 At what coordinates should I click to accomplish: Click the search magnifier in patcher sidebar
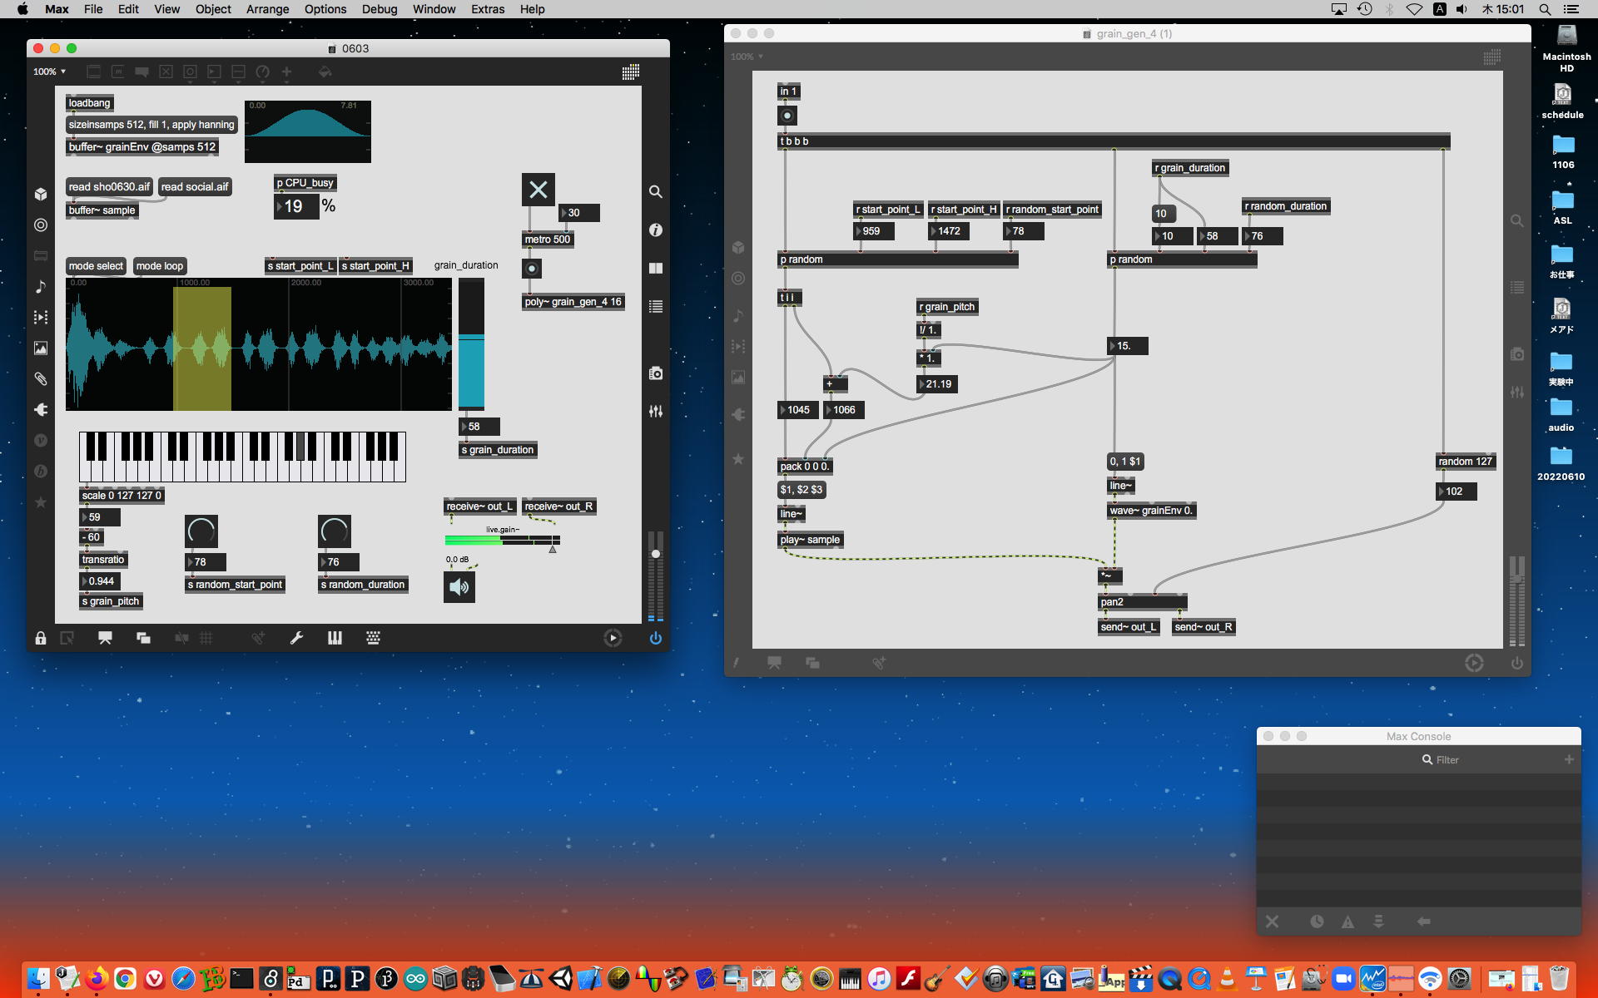656,191
